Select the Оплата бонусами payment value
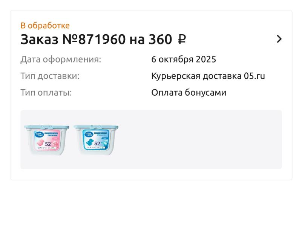Viewport: 302px width, 226px height. click(189, 93)
